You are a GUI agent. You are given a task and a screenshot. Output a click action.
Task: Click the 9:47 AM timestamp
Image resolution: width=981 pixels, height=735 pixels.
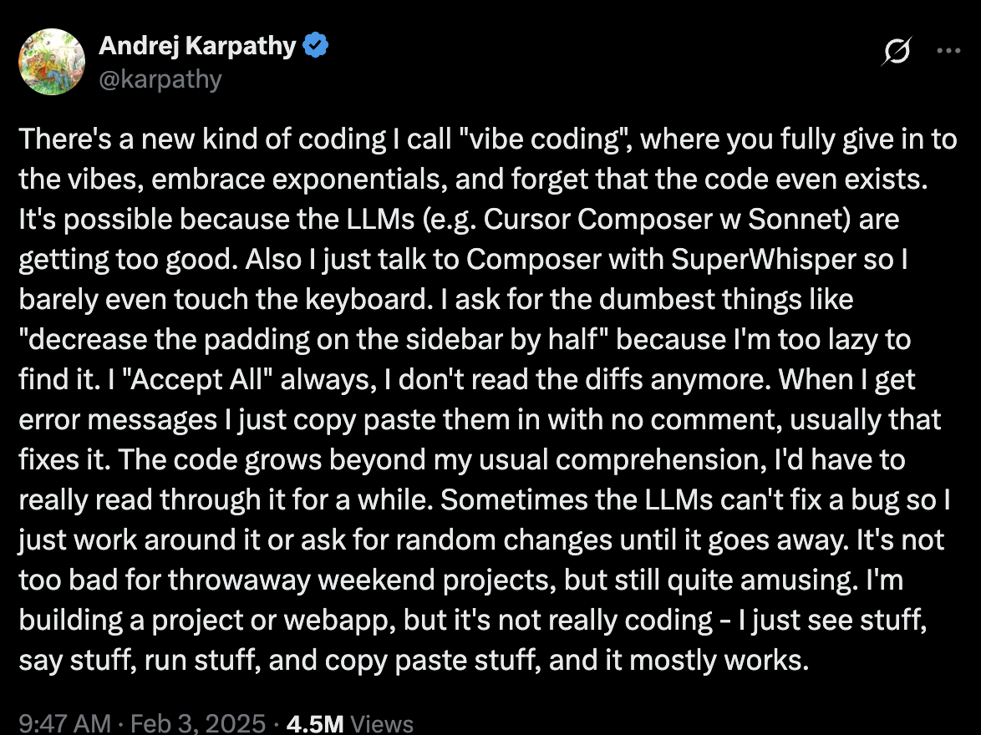tap(64, 723)
